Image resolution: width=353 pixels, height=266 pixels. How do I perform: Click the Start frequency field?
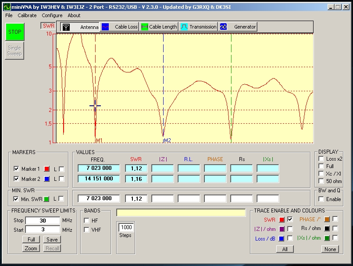click(43, 230)
